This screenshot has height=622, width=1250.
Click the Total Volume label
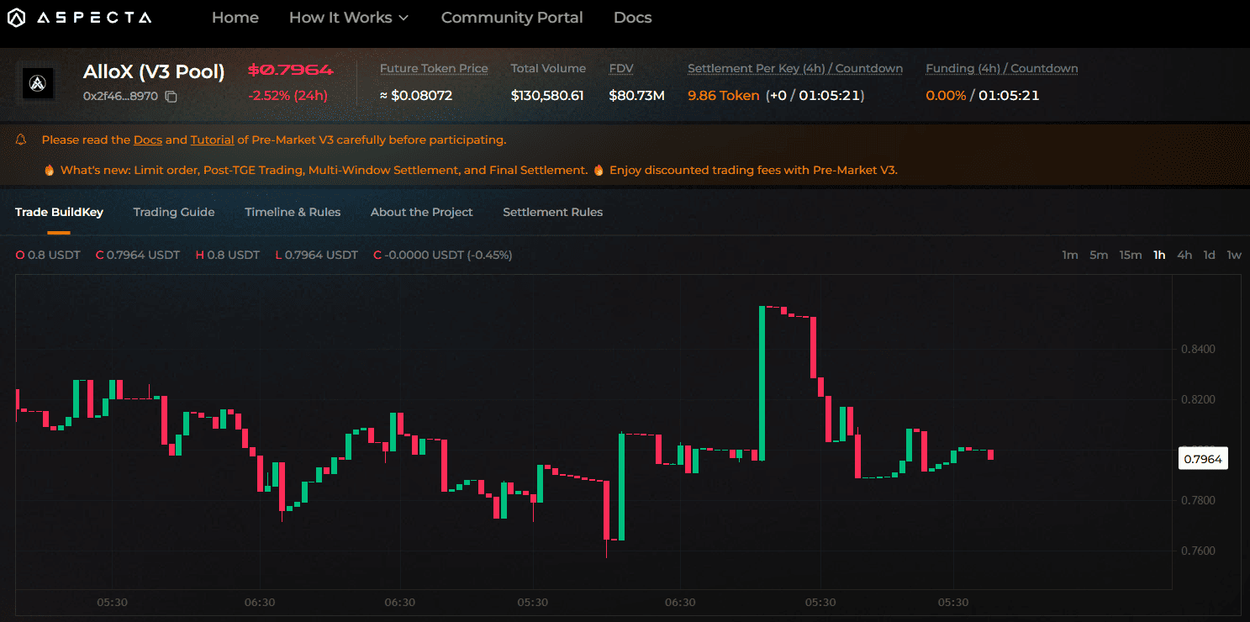tap(548, 69)
